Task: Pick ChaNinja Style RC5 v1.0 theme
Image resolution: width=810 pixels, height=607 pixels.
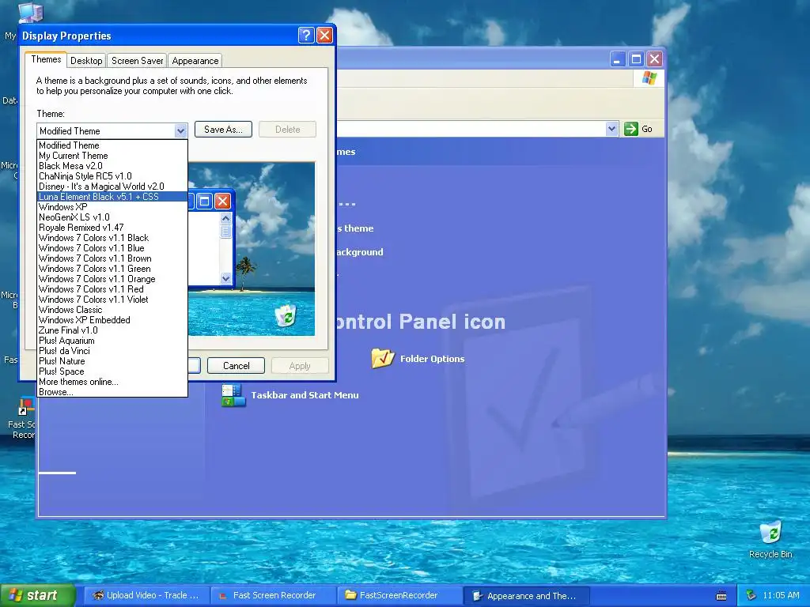Action: [x=112, y=176]
